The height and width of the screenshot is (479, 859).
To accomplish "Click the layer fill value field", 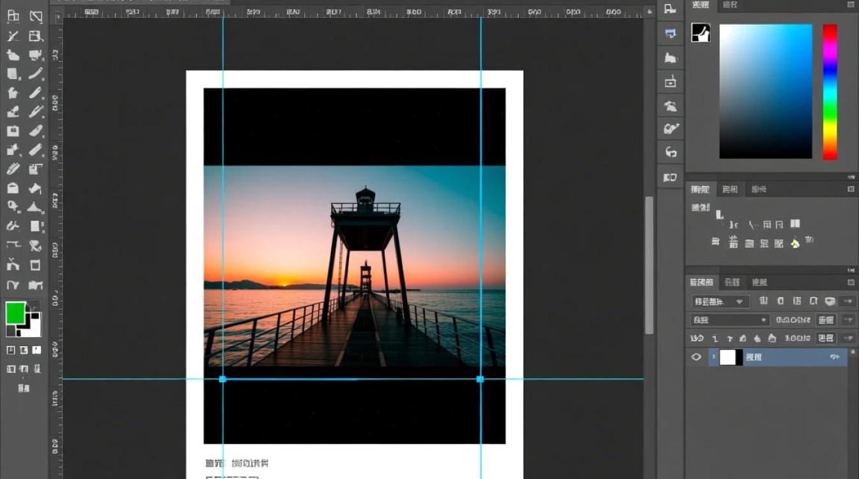I will pos(826,338).
